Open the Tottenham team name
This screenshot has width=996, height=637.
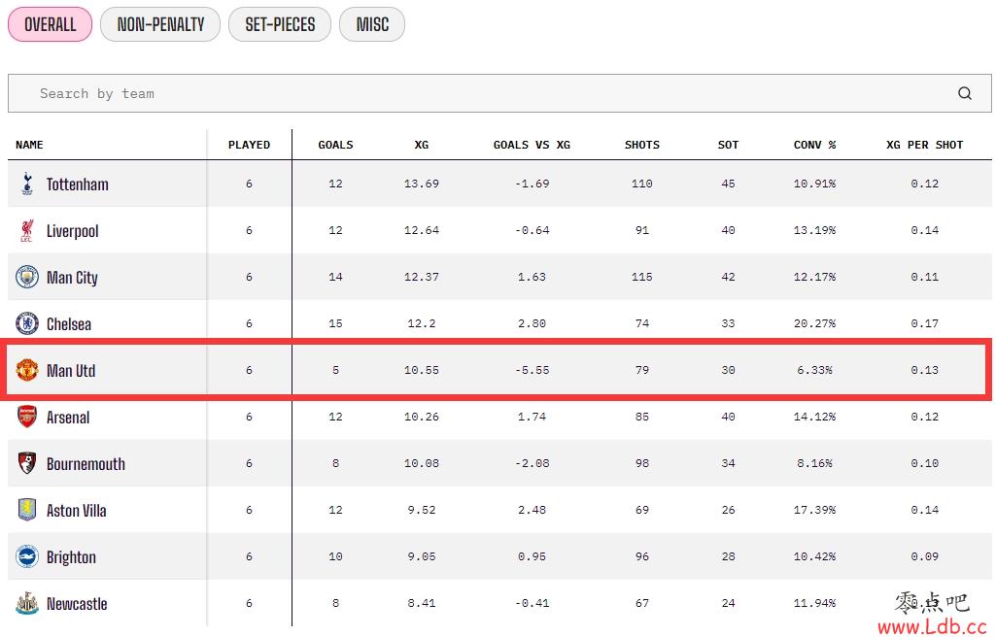77,184
